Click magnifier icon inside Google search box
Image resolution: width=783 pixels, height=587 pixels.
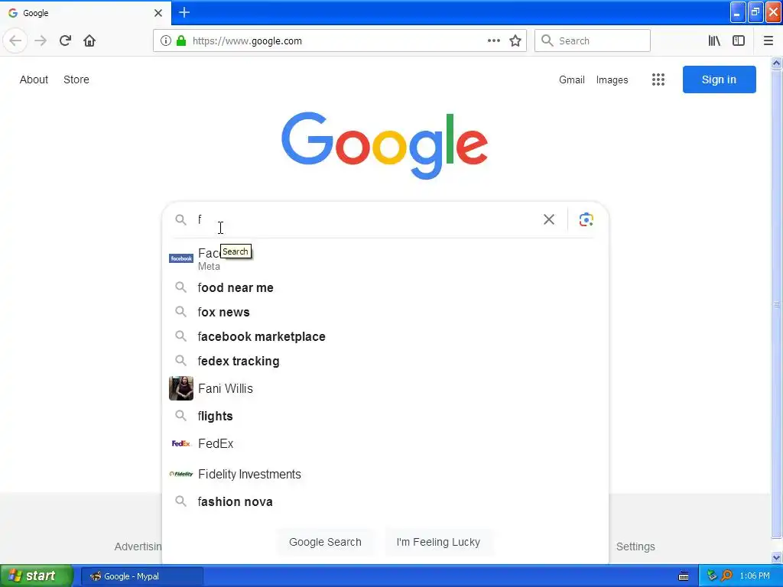coord(180,219)
